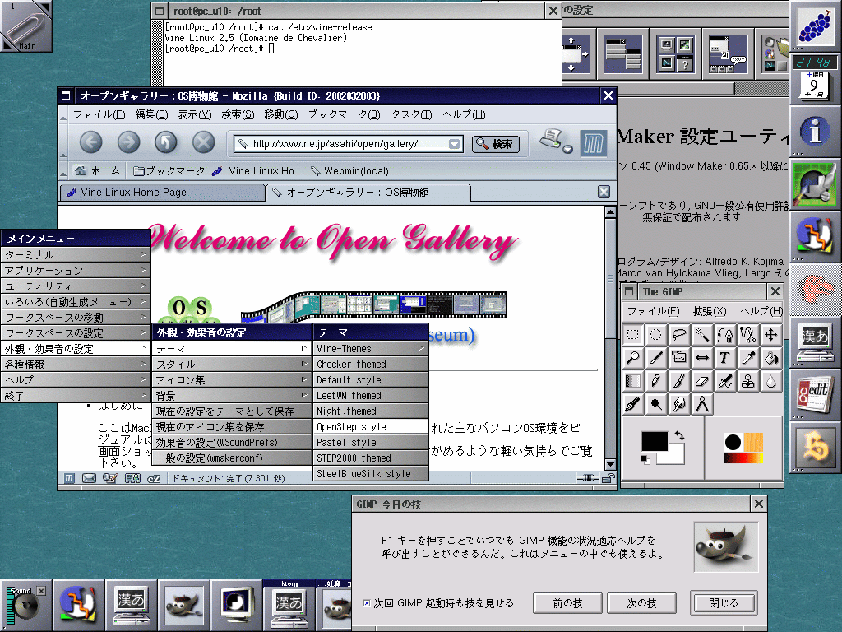Viewport: 842px width, 632px height.
Task: Open the Print button's dropdown arrow
Action: pos(567,149)
